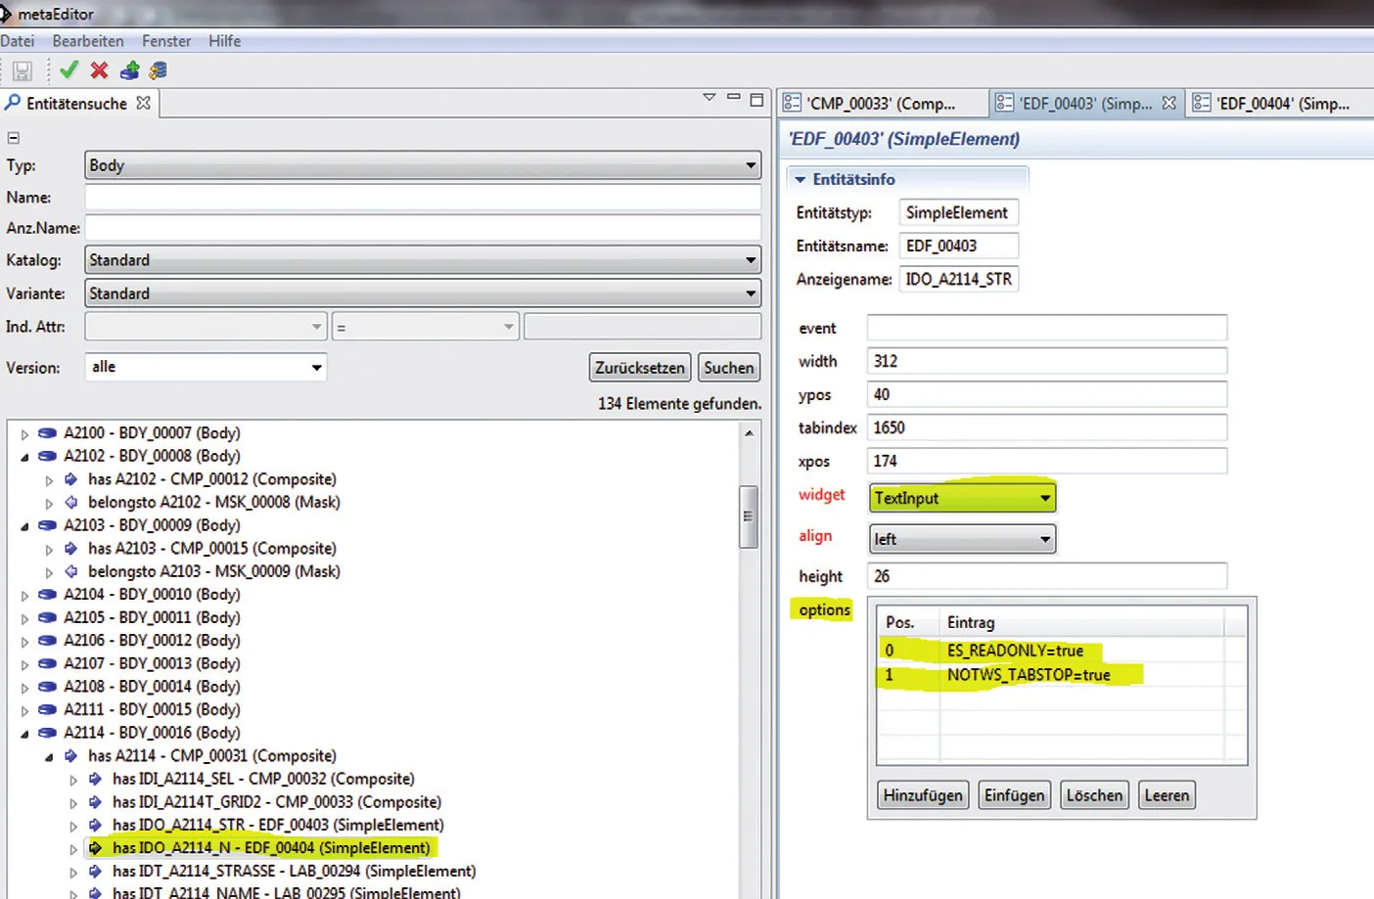Click the blue add-entity toolbar icon
The width and height of the screenshot is (1374, 899).
click(129, 69)
